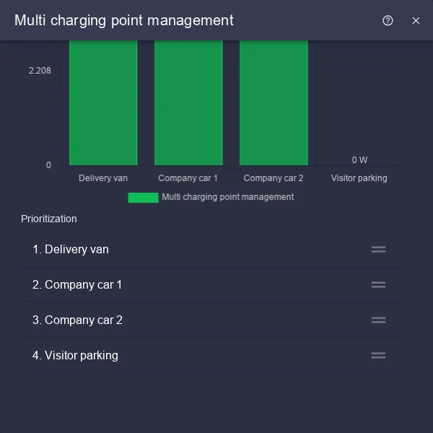Click the green Company car 2 chart bar
433x433 pixels.
[274, 102]
